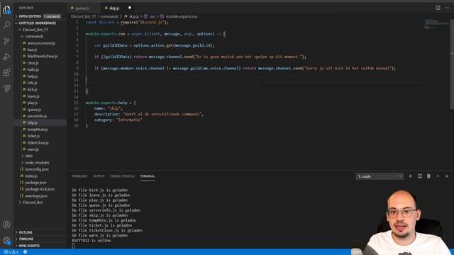
Task: Open package-lock.json file
Action: (40, 189)
